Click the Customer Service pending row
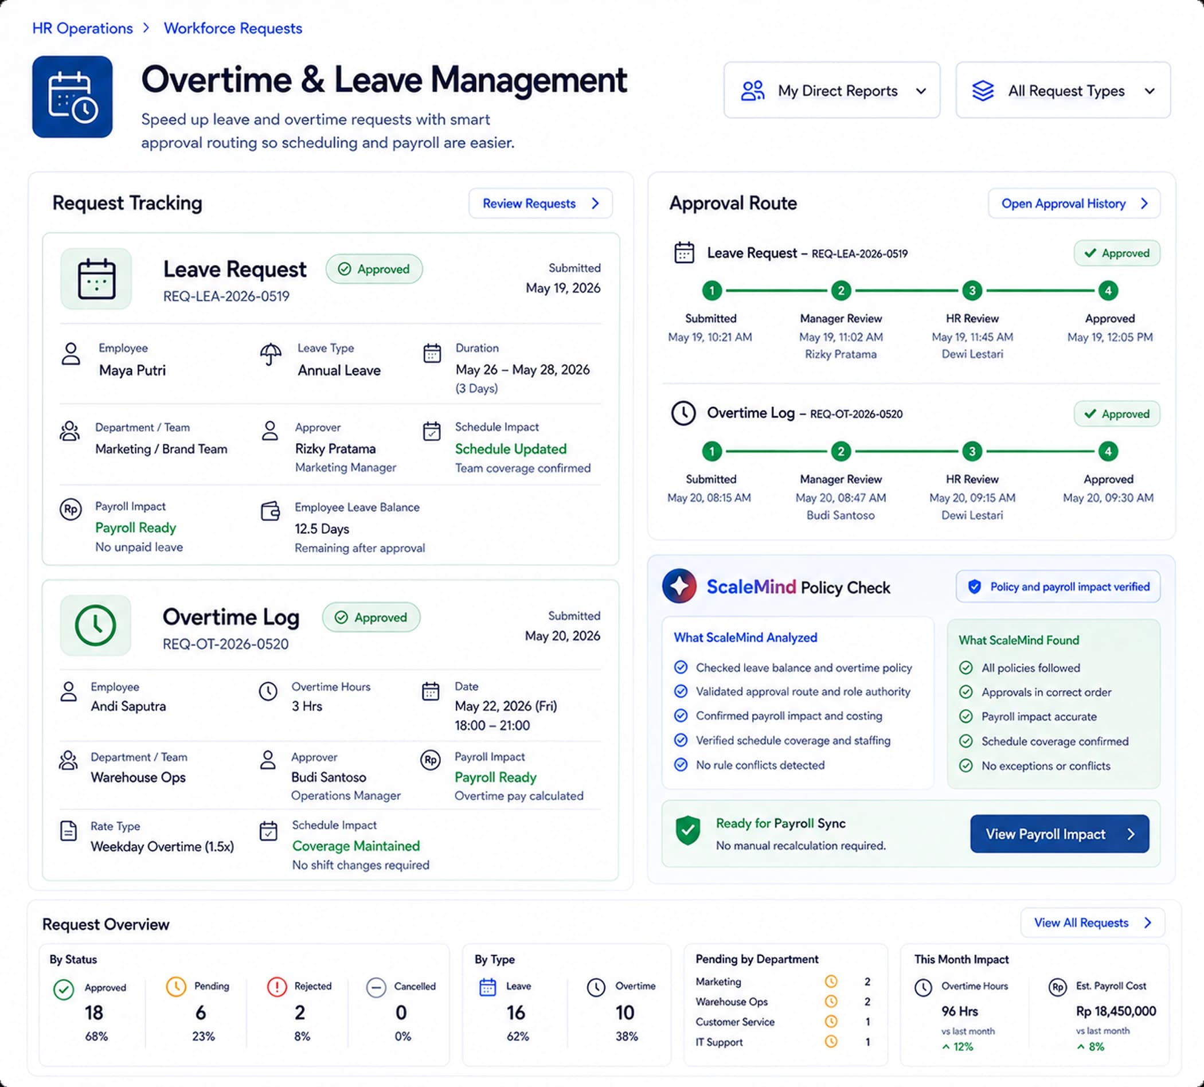 (x=783, y=1022)
